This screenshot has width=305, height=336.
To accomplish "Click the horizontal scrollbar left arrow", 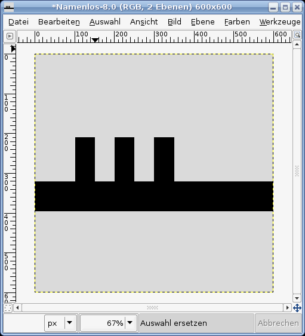I will pos(17,308).
